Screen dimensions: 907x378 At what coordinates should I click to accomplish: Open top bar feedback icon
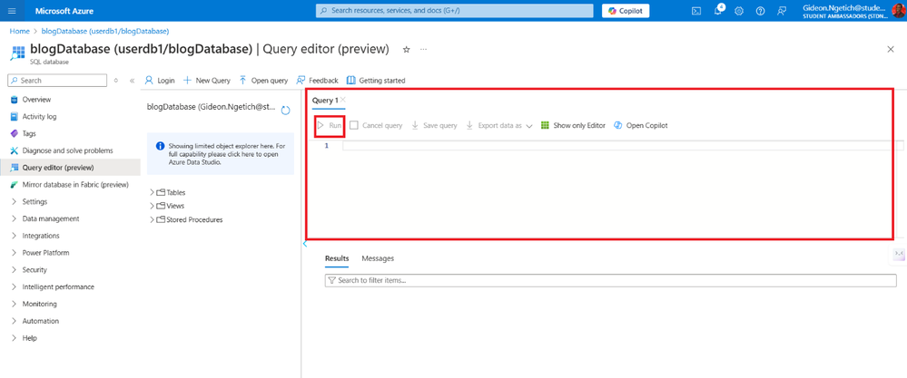(782, 11)
